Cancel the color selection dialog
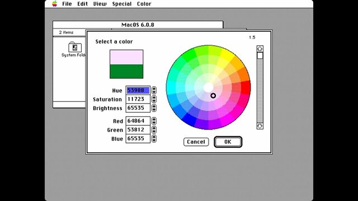 (196, 142)
